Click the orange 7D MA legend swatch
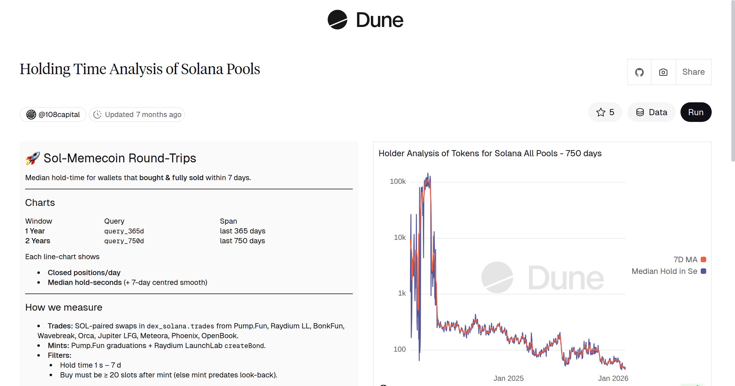 (x=703, y=259)
